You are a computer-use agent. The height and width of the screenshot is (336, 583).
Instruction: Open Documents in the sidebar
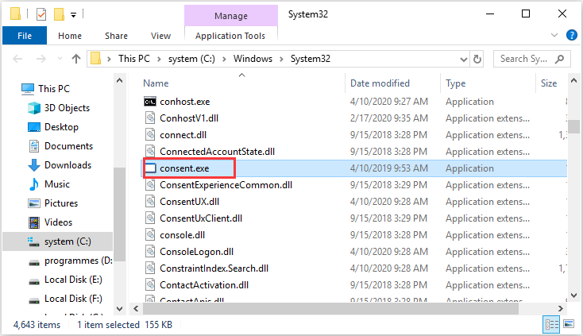(68, 145)
